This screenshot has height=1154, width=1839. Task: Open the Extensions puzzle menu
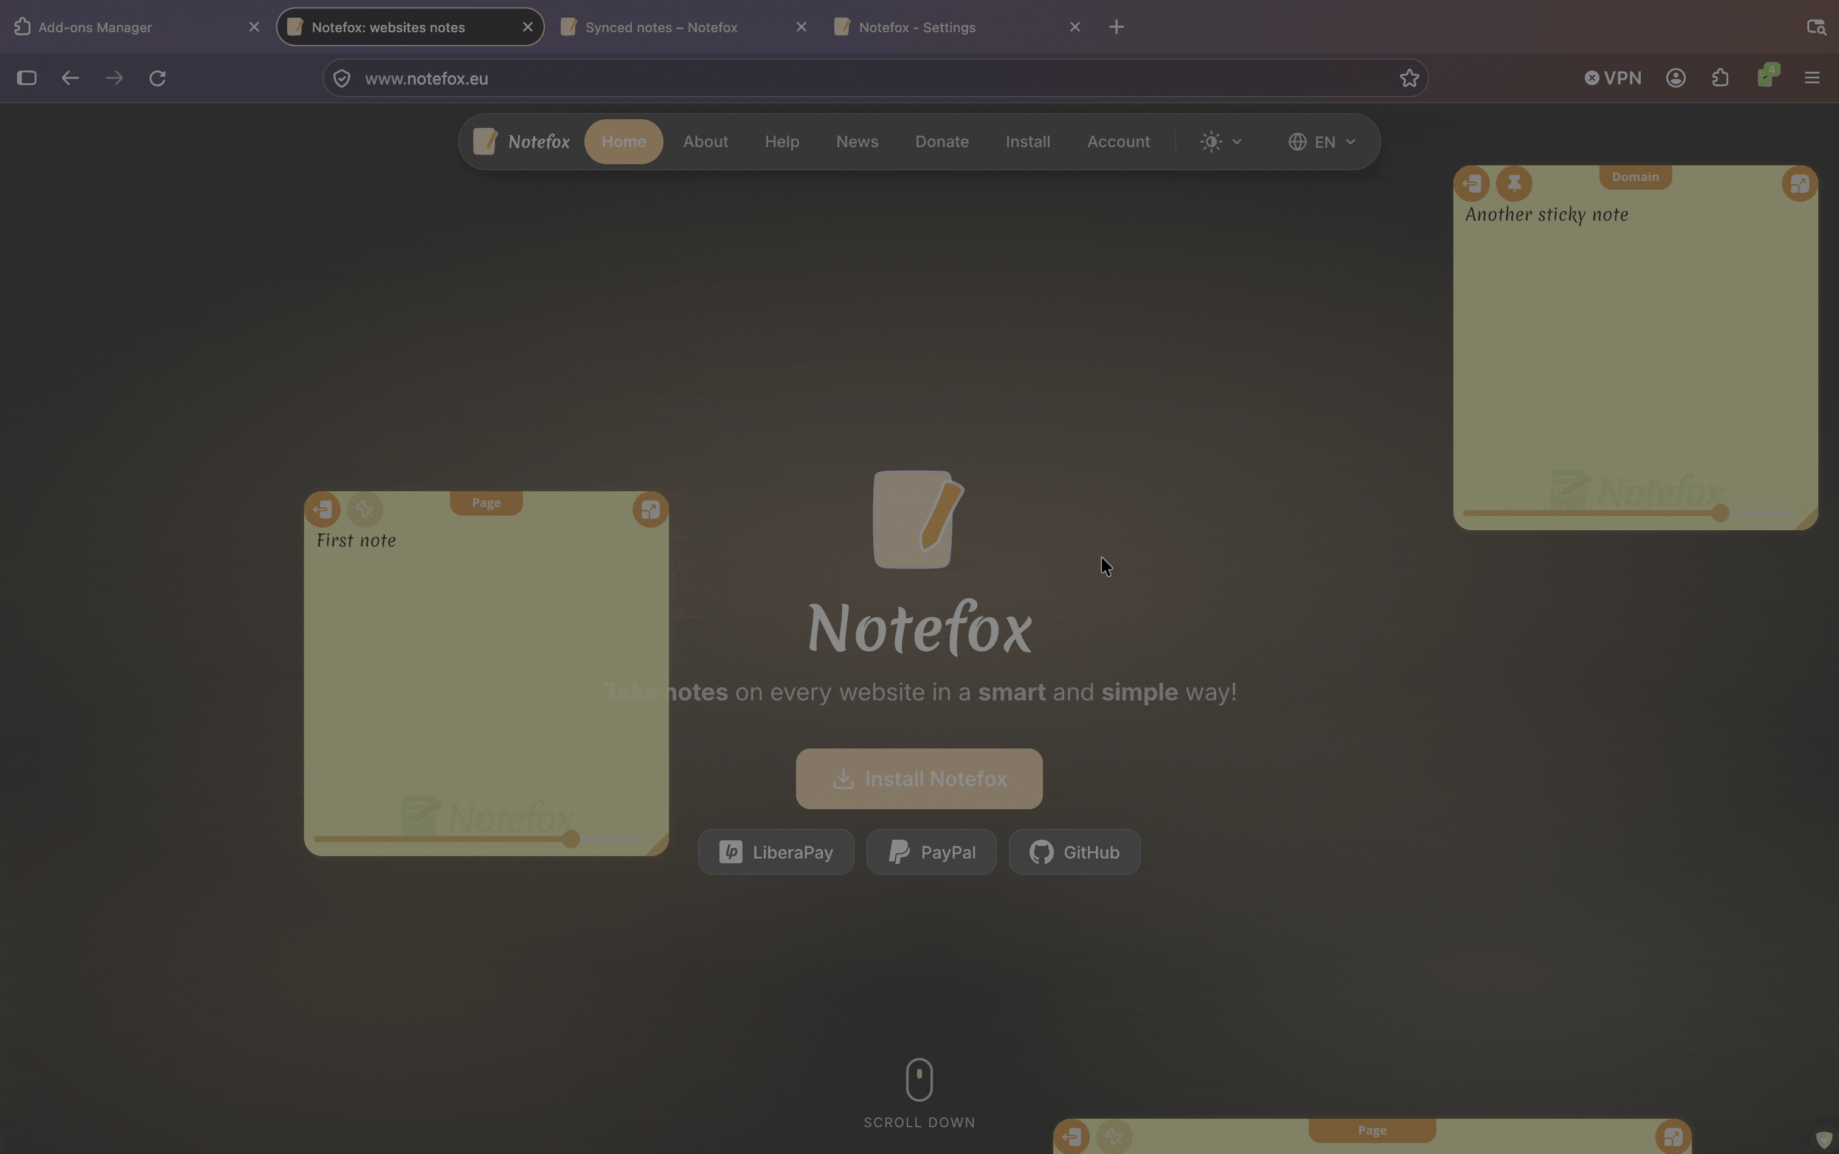point(1720,78)
